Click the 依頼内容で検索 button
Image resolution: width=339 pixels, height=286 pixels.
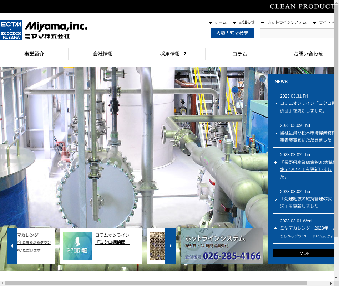232,33
